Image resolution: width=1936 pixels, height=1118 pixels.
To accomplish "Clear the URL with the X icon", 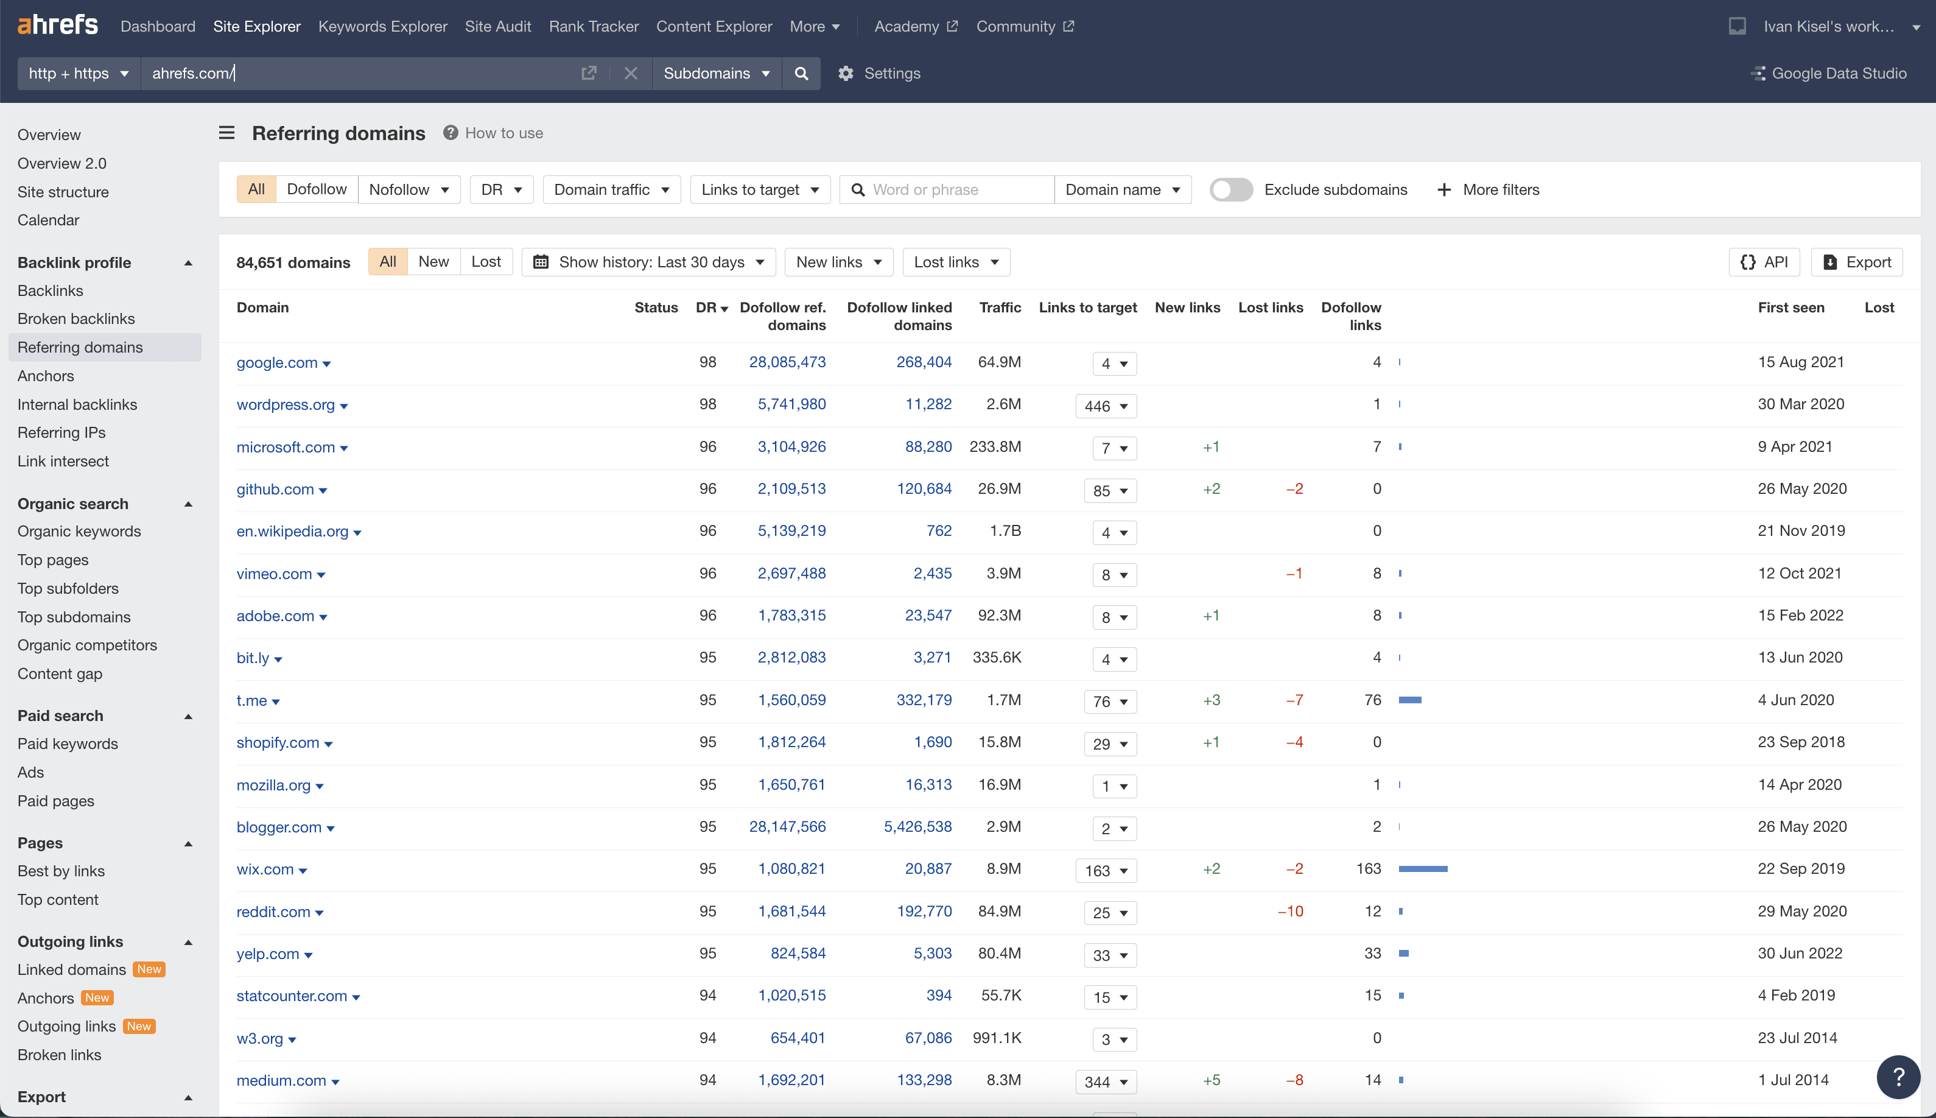I will coord(630,73).
